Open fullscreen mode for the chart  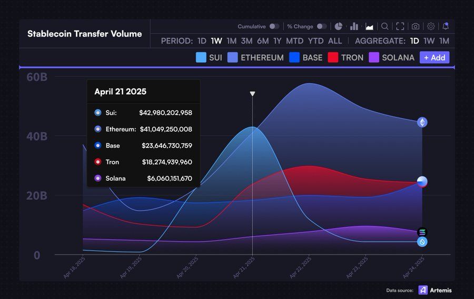[x=400, y=26]
